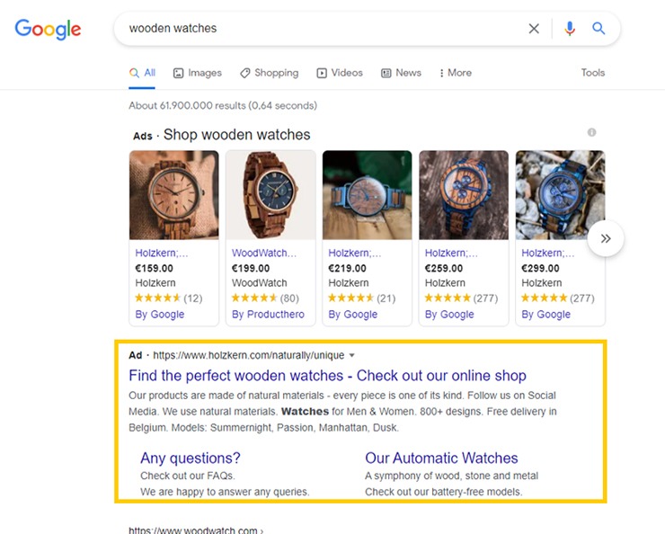Clear the search box with X icon
665x534 pixels.
pos(534,29)
